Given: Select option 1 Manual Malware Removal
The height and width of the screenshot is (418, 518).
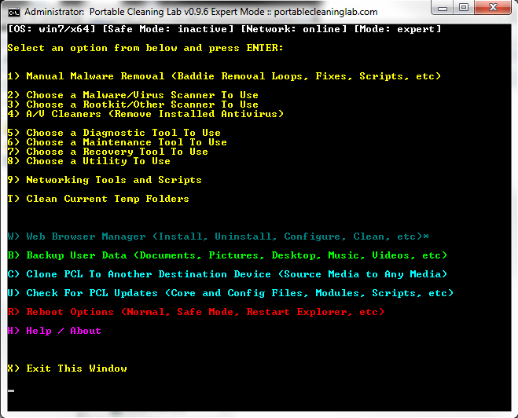Looking at the screenshot, I should 224,76.
